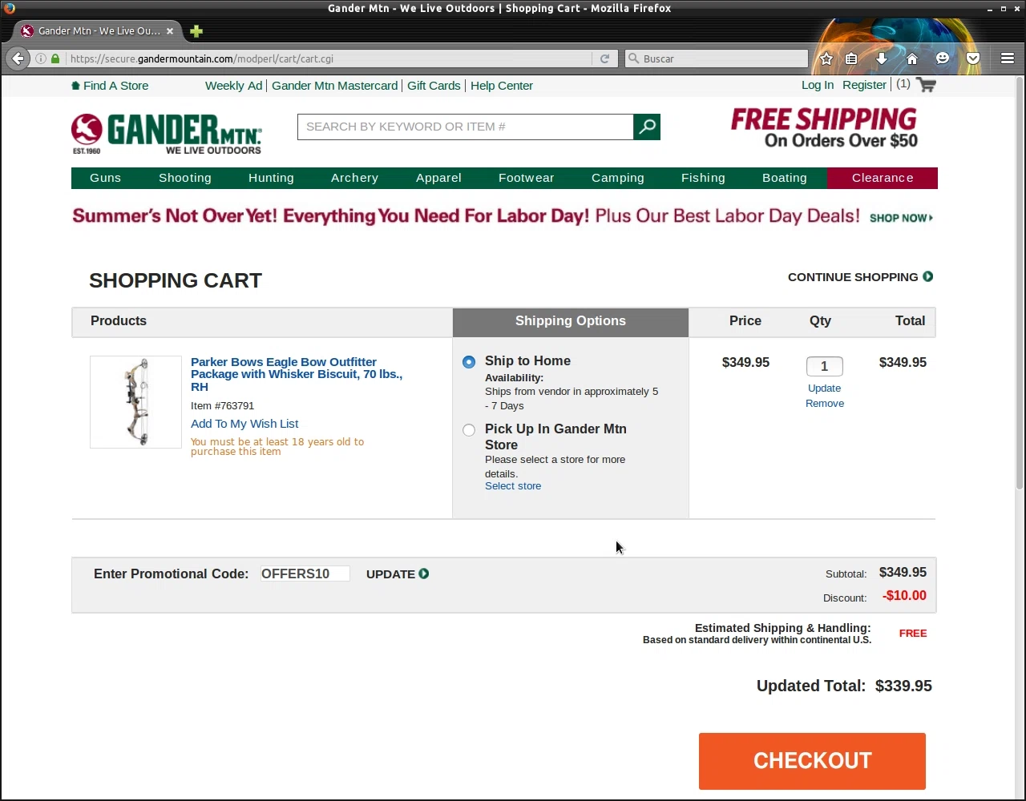This screenshot has width=1026, height=801.
Task: Close the Gander Mtn browser tab
Action: (169, 31)
